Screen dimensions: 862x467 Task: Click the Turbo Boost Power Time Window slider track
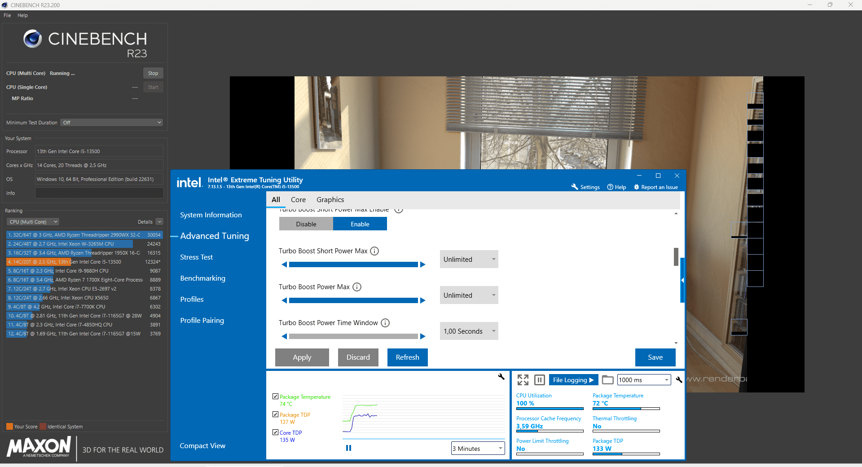(x=353, y=336)
